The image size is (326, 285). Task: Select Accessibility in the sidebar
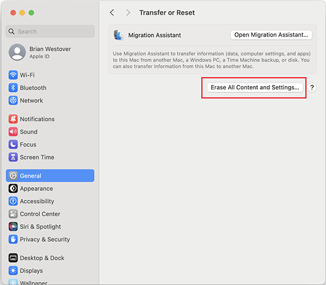[x=50, y=201]
